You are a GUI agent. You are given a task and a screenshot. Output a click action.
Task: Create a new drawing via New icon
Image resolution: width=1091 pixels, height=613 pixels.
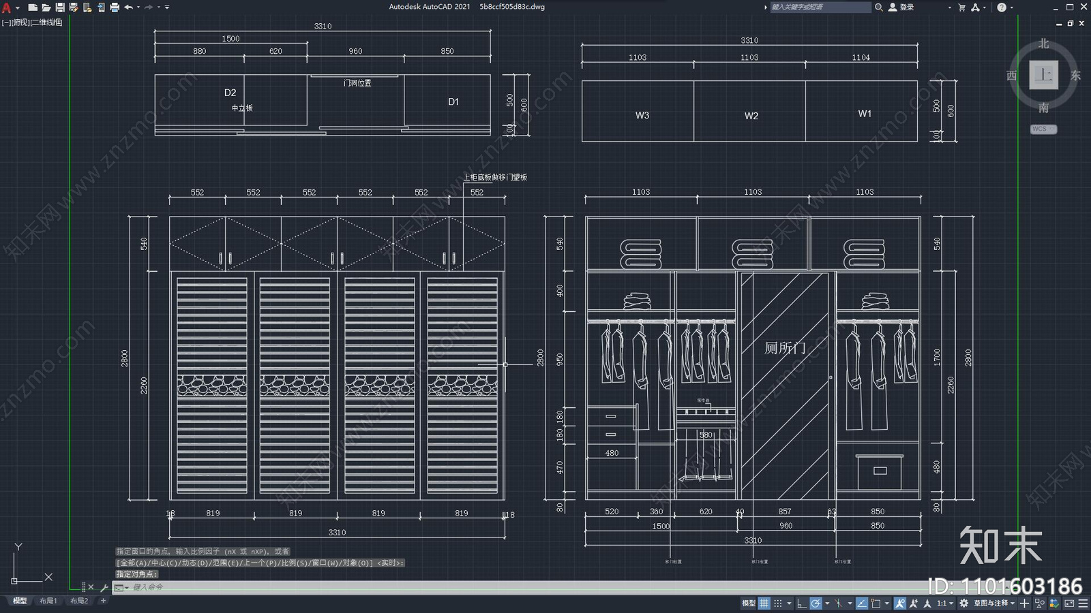(33, 7)
